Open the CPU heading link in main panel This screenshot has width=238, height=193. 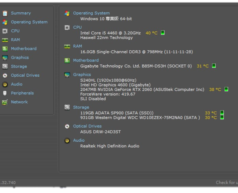pyautogui.click(x=77, y=27)
